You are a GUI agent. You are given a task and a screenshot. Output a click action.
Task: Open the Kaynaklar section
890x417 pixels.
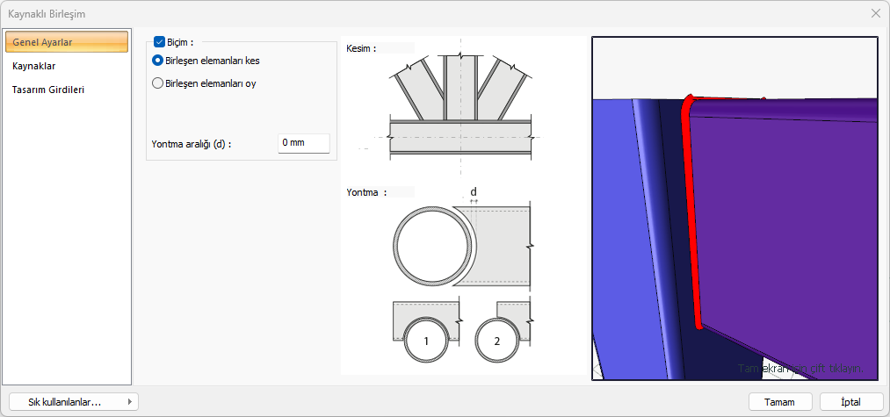[35, 66]
